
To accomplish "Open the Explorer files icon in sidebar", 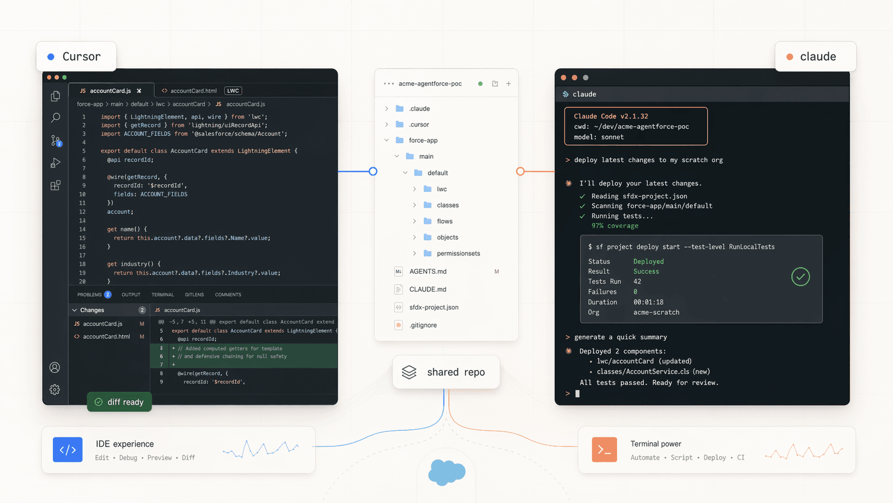I will [x=55, y=96].
